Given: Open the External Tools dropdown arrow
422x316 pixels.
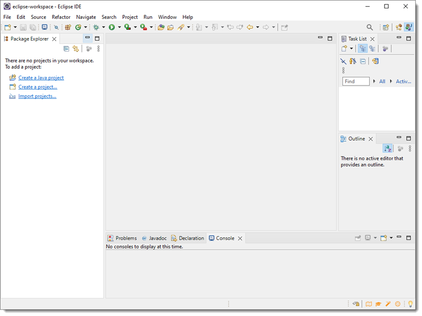Looking at the screenshot, I should [x=151, y=27].
